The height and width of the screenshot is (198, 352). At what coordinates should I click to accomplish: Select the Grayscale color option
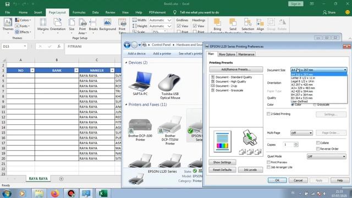pos(315,105)
